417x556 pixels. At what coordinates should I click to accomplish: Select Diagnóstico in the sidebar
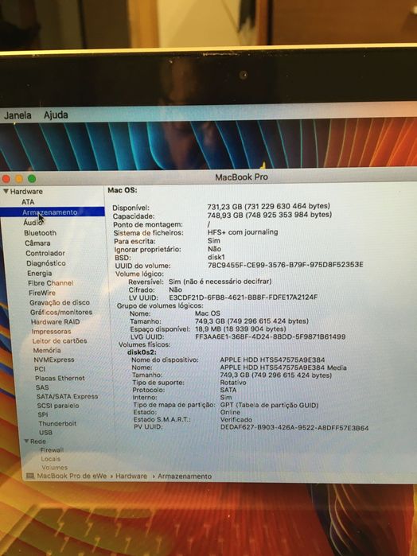click(46, 263)
